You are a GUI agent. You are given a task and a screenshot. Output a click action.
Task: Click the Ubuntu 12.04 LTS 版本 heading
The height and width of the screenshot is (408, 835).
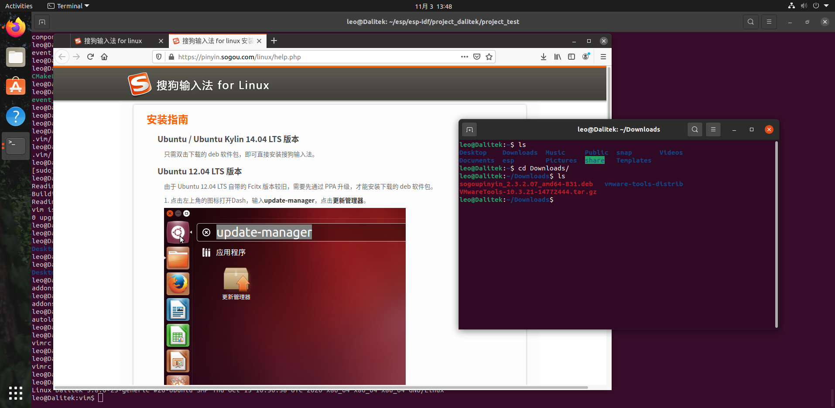click(x=200, y=171)
